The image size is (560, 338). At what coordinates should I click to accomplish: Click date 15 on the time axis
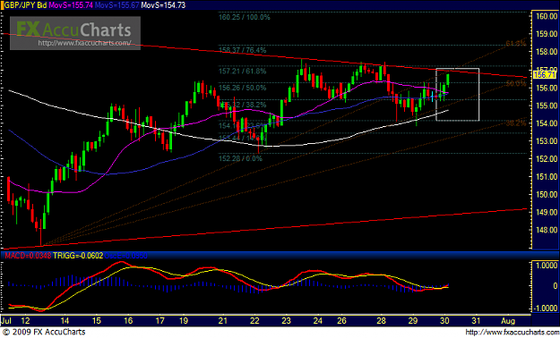coord(97,321)
